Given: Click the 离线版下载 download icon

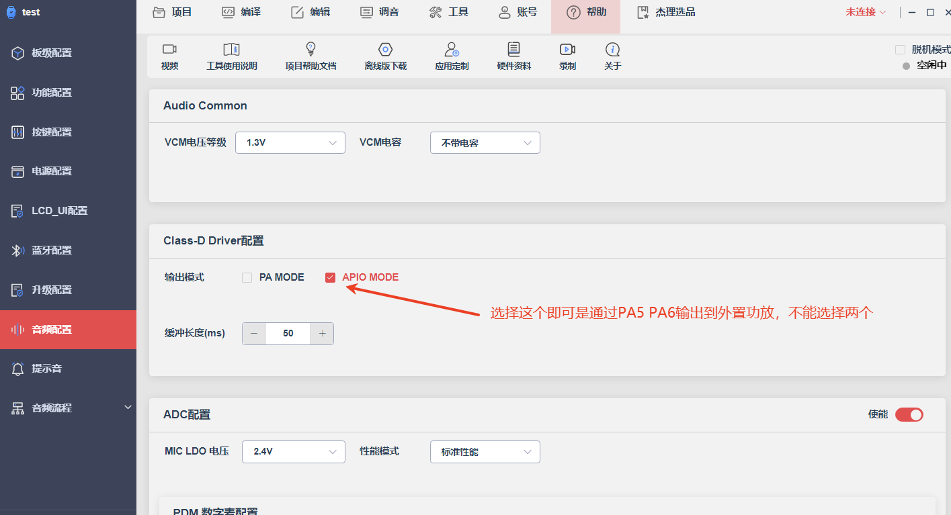Looking at the screenshot, I should [385, 50].
